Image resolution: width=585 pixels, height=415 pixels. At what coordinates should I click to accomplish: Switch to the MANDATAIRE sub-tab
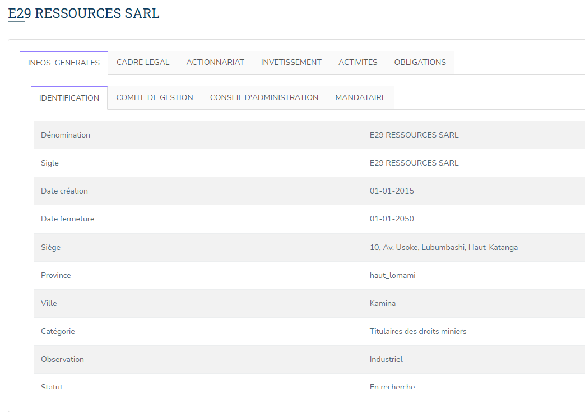(x=360, y=97)
